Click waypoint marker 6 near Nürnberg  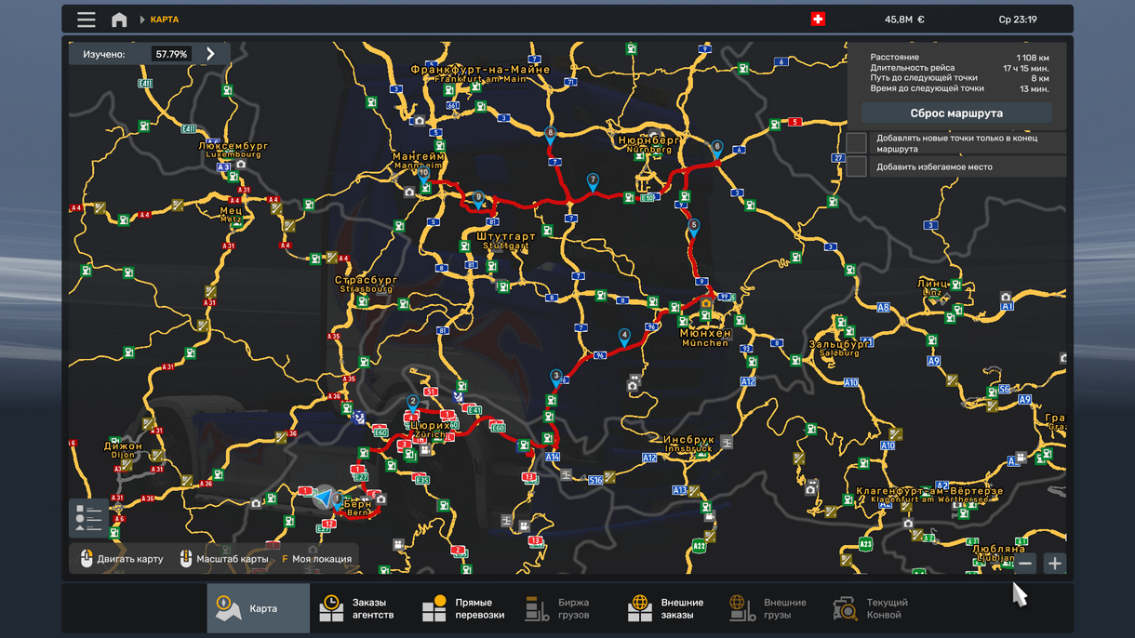coord(716,148)
